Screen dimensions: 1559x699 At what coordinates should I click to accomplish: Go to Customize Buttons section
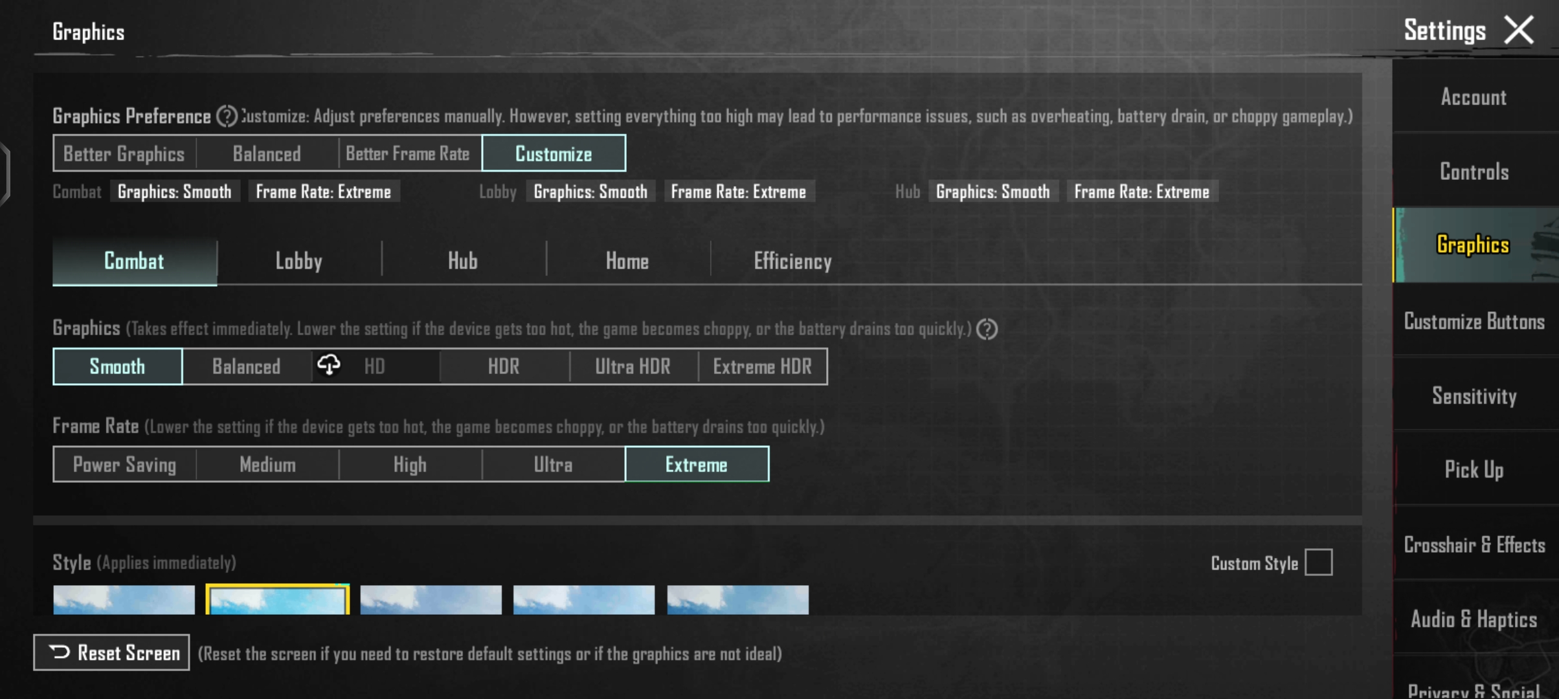1474,322
